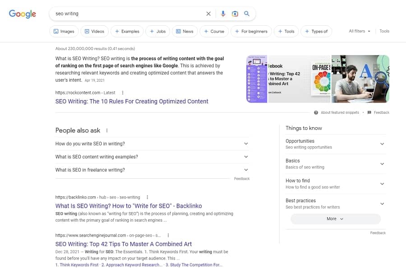
Task: Click the About featured snippets help icon
Action: point(316,112)
